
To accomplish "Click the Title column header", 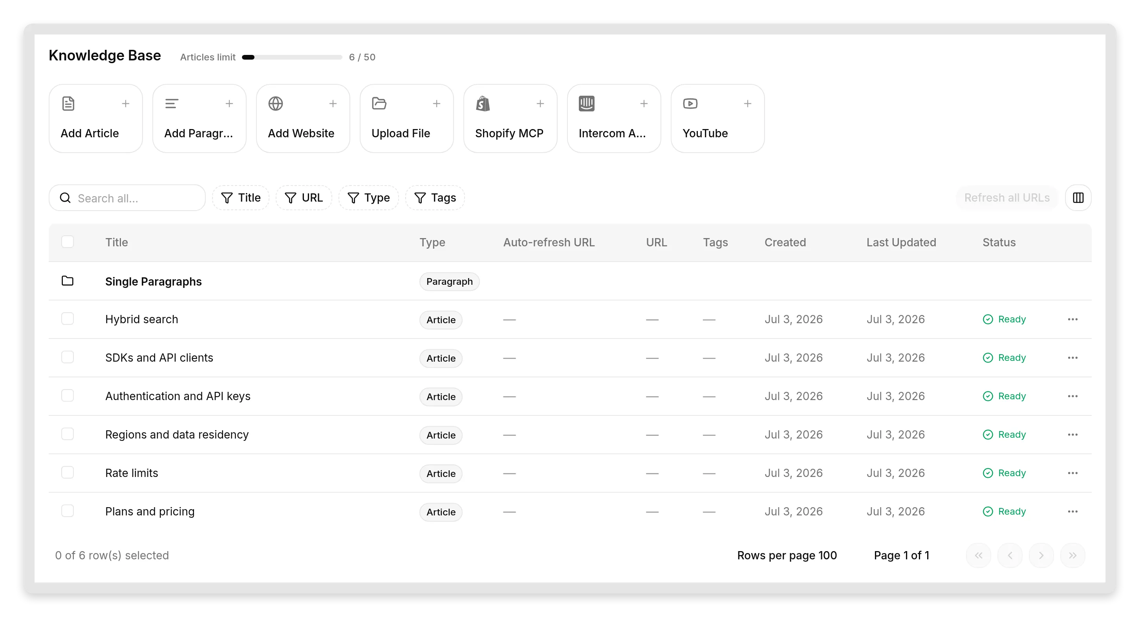I will [x=116, y=242].
